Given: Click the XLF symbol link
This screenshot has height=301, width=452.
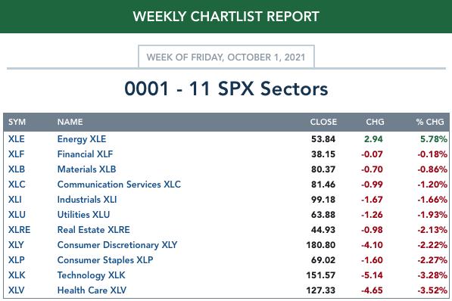Looking at the screenshot, I should pyautogui.click(x=16, y=154).
